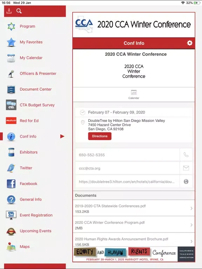Open Event Registration menu item
The height and width of the screenshot is (269, 202).
pyautogui.click(x=36, y=215)
